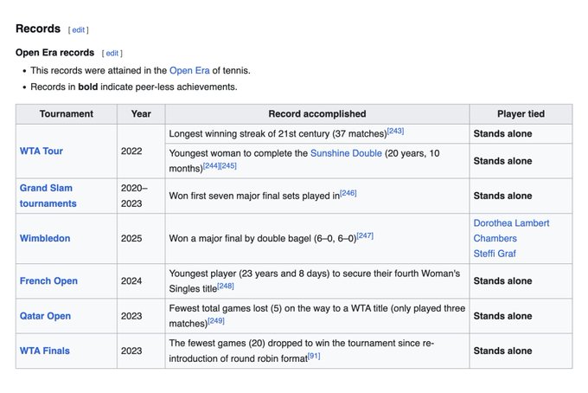Image resolution: width=588 pixels, height=393 pixels.
Task: Click the longest winning streak record text
Action: (278, 134)
